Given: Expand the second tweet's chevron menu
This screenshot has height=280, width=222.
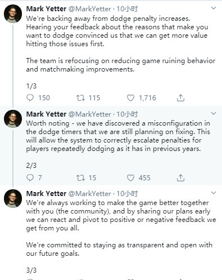Looking at the screenshot, I should pyautogui.click(x=214, y=113).
